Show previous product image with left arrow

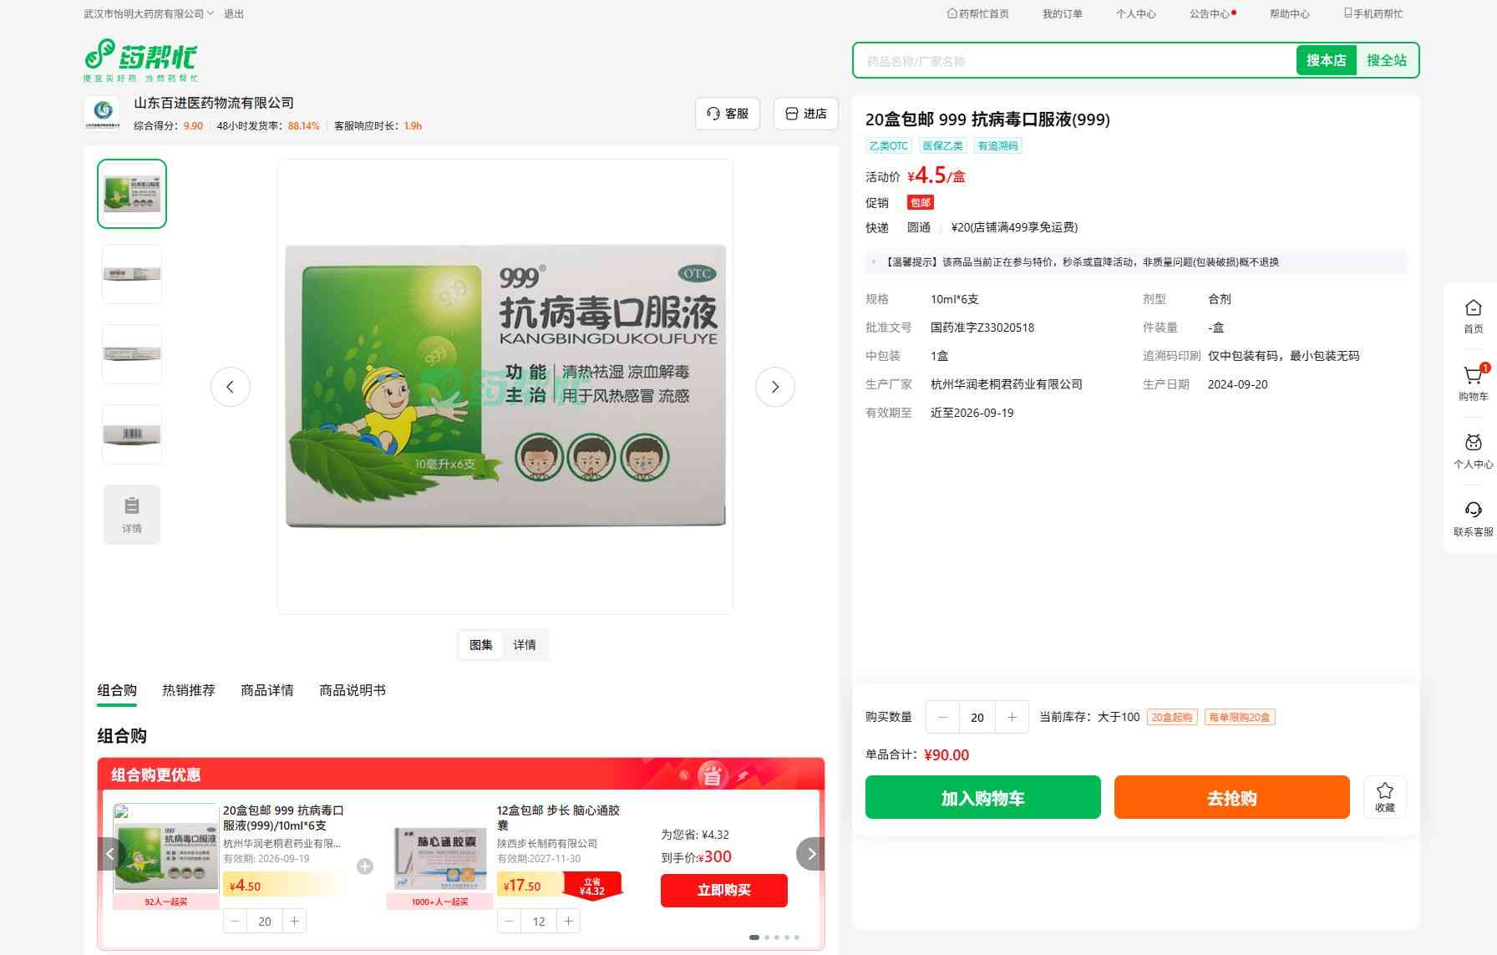(x=230, y=387)
